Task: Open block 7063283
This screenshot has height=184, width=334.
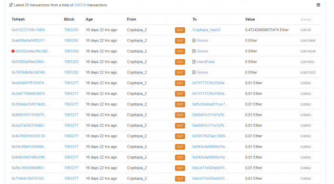Action: [71, 62]
